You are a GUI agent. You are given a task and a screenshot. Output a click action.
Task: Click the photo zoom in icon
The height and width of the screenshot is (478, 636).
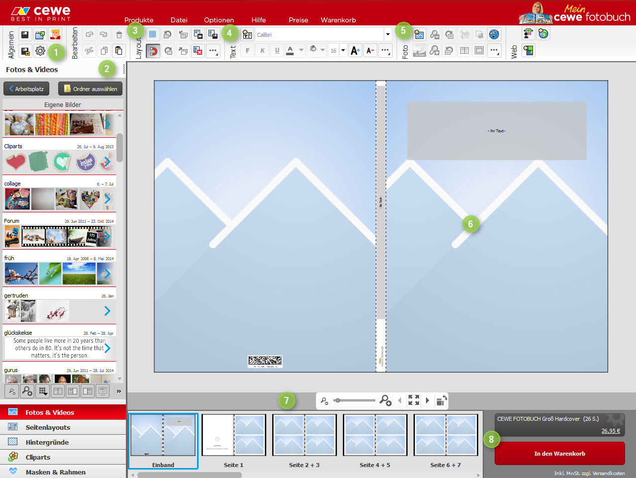434,50
